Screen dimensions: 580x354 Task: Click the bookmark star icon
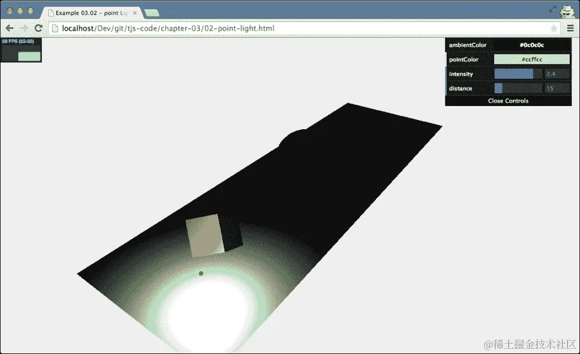coord(554,28)
